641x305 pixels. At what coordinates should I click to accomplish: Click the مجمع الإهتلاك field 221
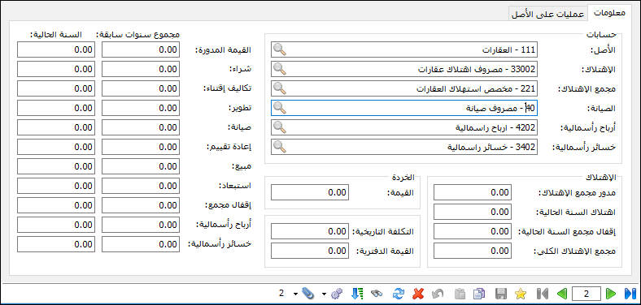click(x=404, y=88)
